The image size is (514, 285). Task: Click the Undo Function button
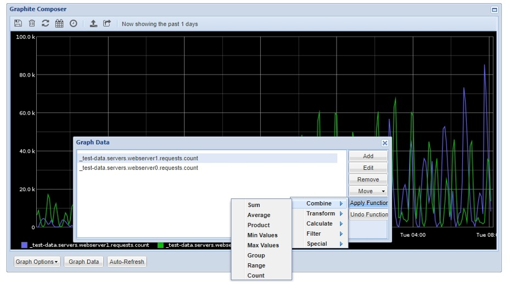(x=369, y=215)
